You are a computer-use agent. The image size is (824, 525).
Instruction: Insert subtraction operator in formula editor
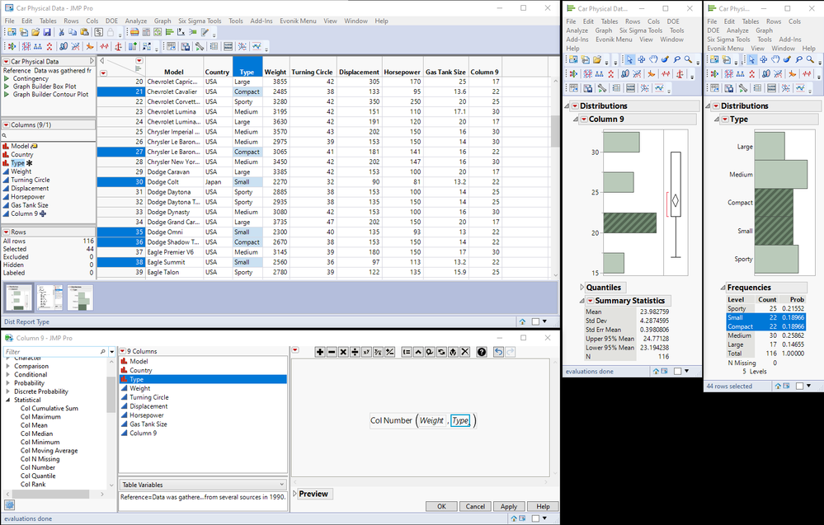(332, 352)
